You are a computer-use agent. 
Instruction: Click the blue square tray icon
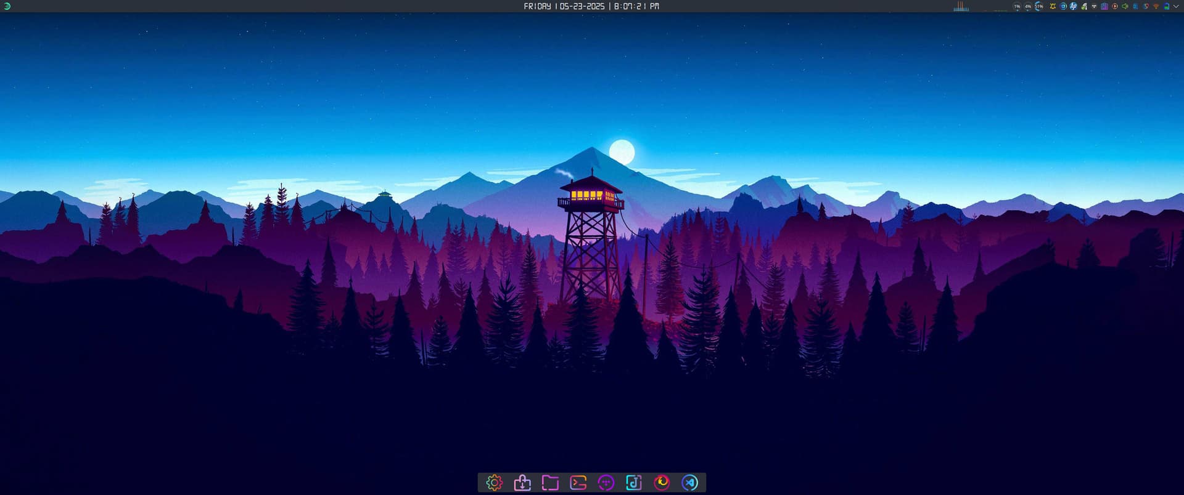pyautogui.click(x=1135, y=6)
